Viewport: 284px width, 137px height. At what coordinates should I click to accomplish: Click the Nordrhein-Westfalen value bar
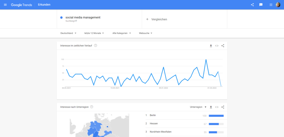tap(216, 132)
